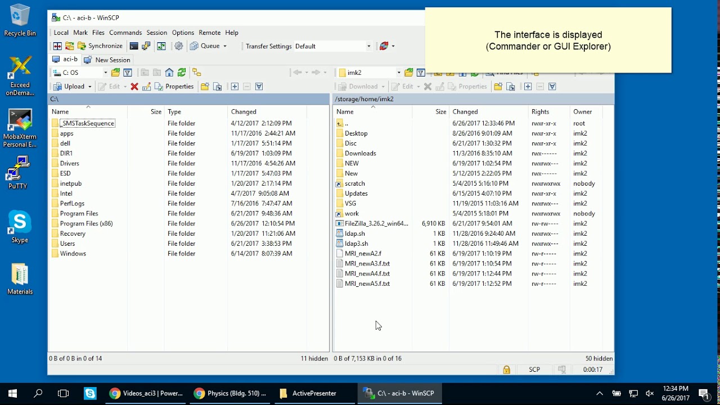Click the /storage/home/imk2 path bar
The width and height of the screenshot is (720, 405).
[473, 99]
